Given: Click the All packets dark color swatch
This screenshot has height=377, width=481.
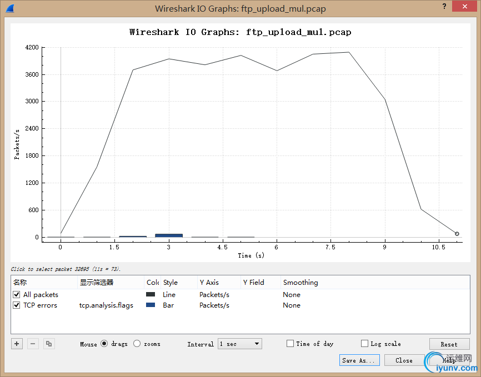Looking at the screenshot, I should pyautogui.click(x=151, y=294).
